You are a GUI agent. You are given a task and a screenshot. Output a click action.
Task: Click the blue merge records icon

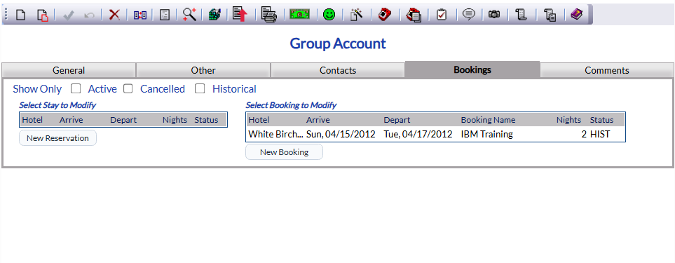(x=140, y=15)
